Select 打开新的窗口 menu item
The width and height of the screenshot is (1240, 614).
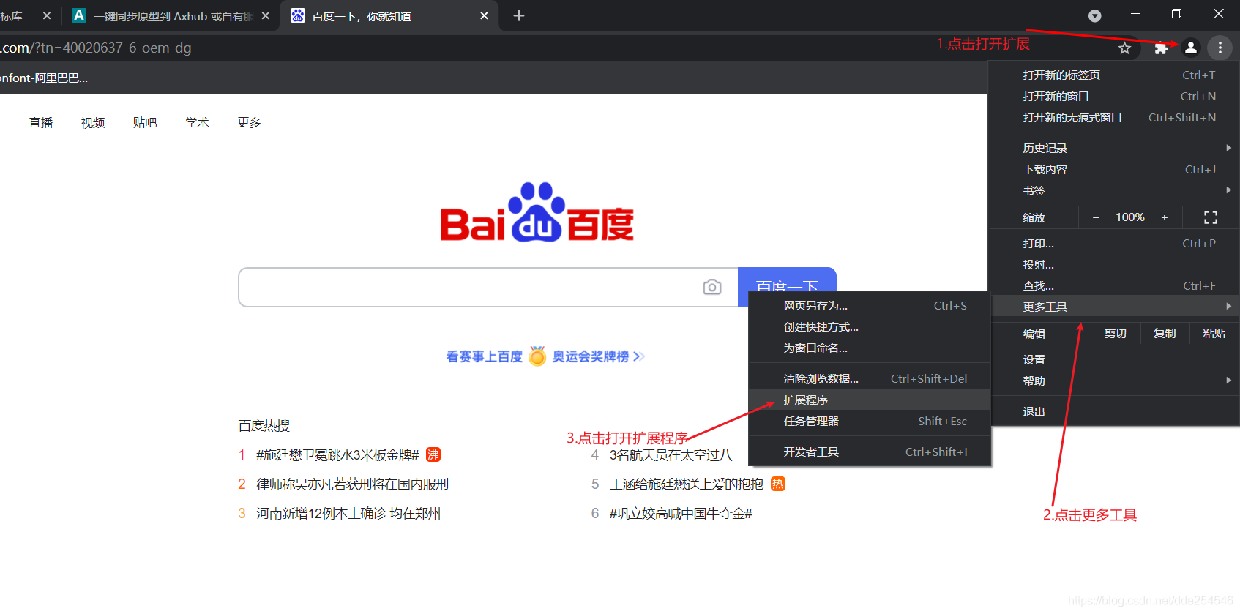1113,96
